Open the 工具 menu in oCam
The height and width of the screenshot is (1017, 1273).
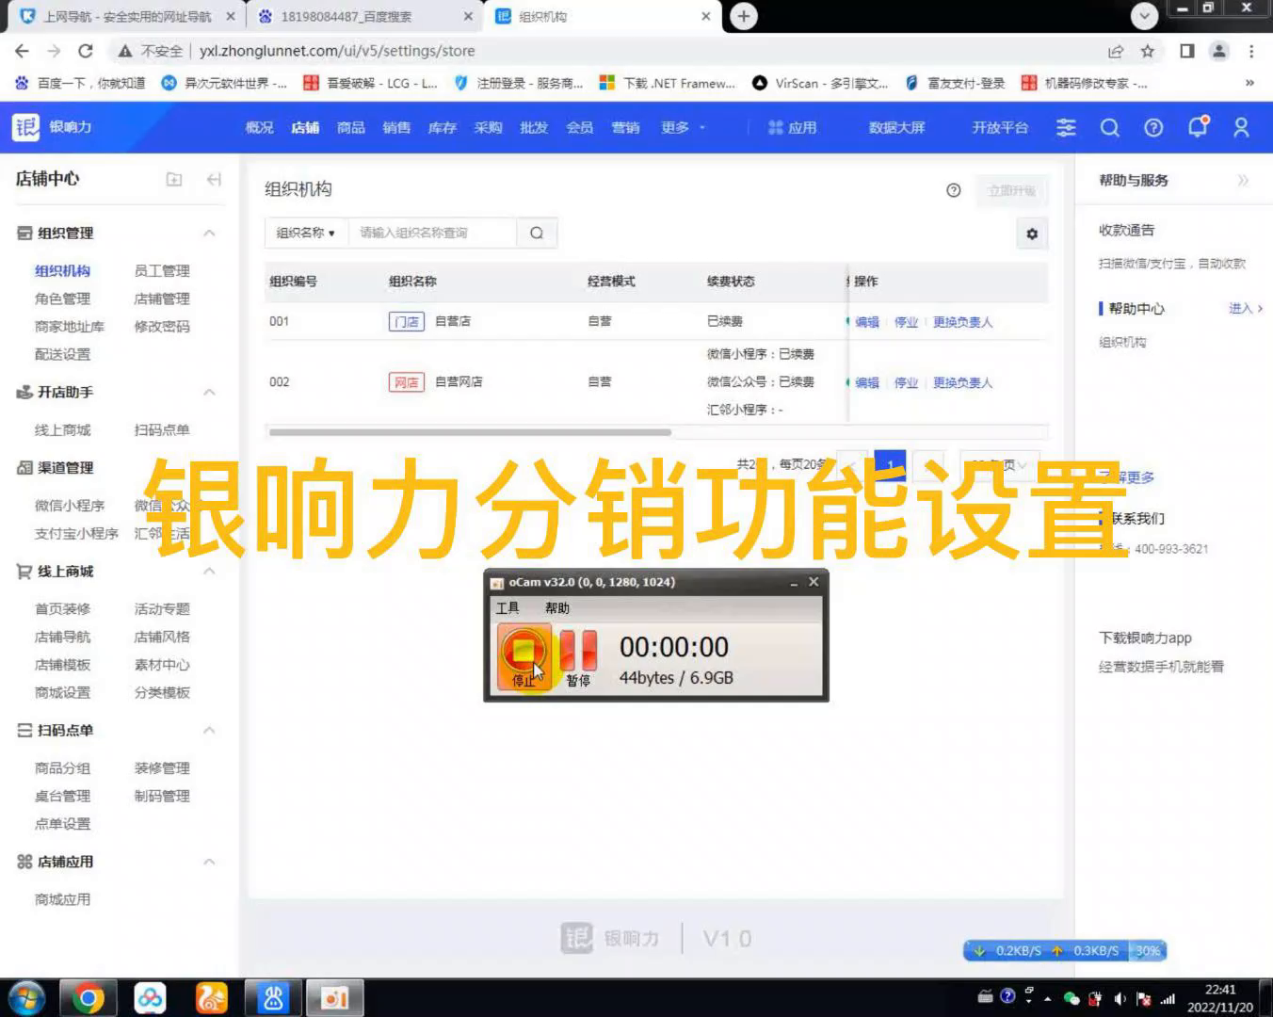[508, 608]
